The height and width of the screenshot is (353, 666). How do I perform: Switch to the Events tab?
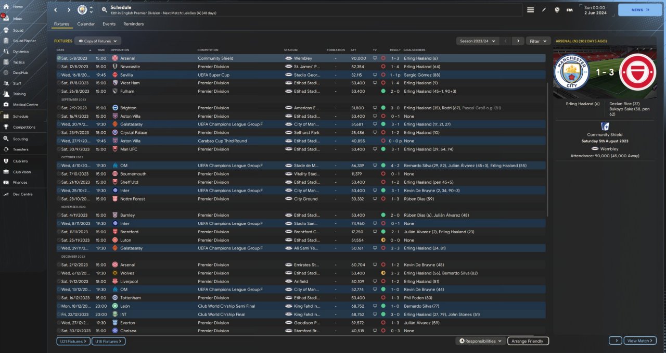(x=109, y=24)
